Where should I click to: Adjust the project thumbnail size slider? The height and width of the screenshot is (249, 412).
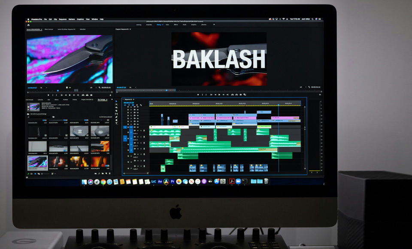(45, 174)
